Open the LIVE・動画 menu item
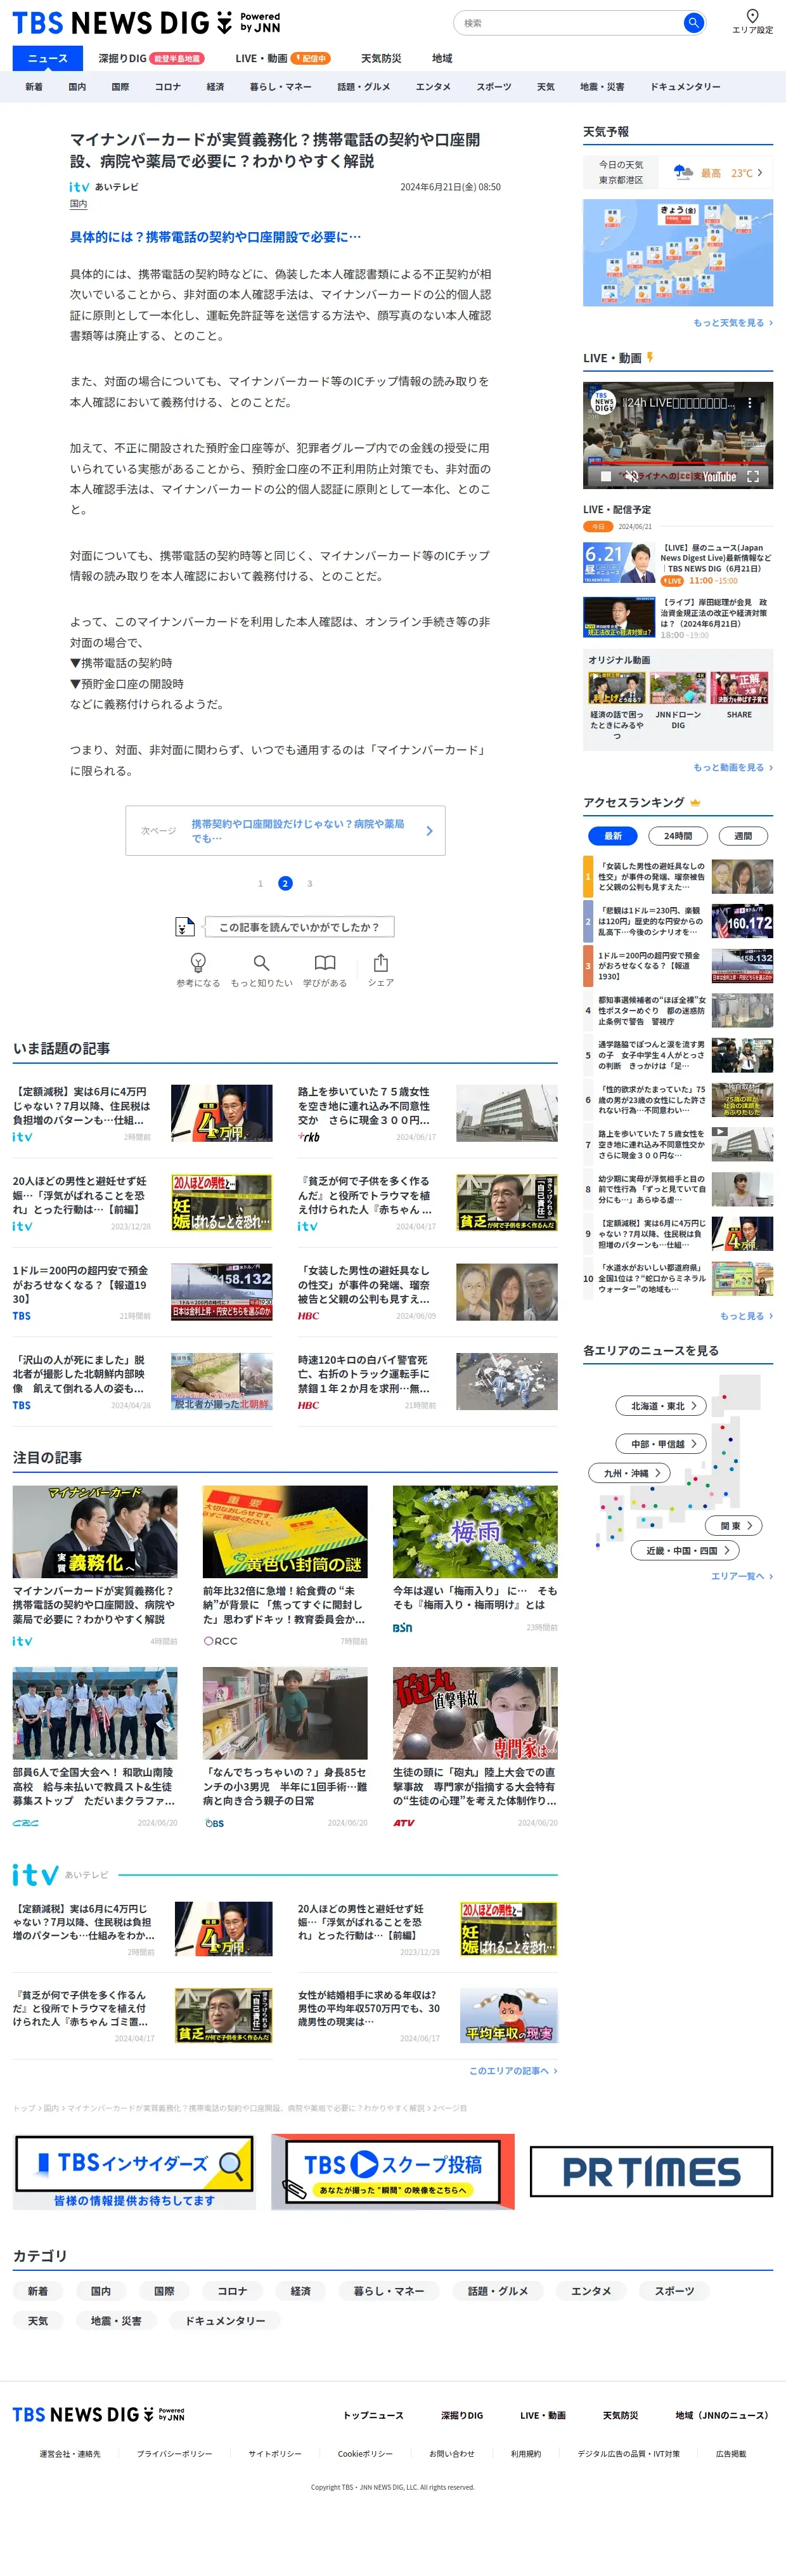 283,58
